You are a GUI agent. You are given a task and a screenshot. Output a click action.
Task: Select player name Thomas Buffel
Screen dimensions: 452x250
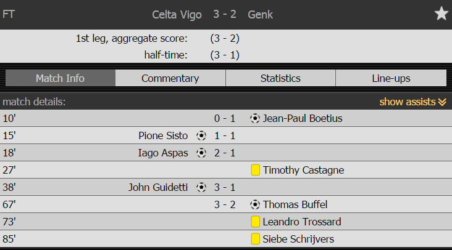[295, 204]
